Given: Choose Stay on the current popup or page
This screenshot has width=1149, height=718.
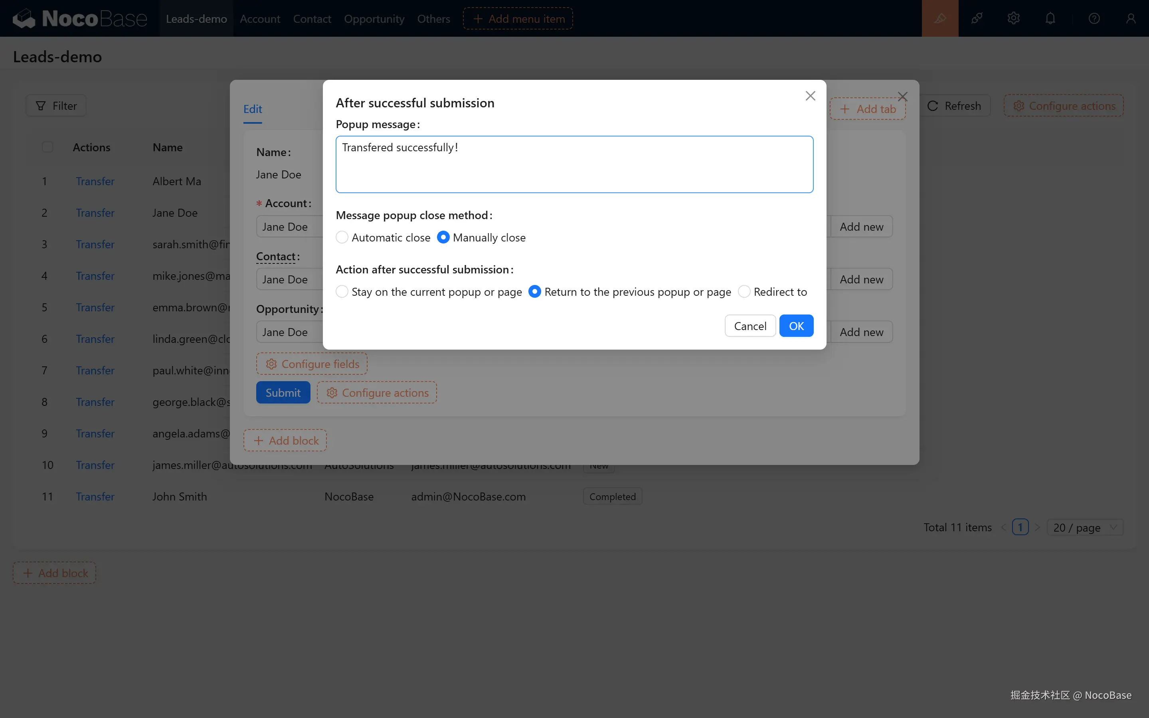Looking at the screenshot, I should coord(342,291).
